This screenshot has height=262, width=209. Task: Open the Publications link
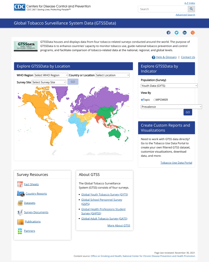[33, 222]
